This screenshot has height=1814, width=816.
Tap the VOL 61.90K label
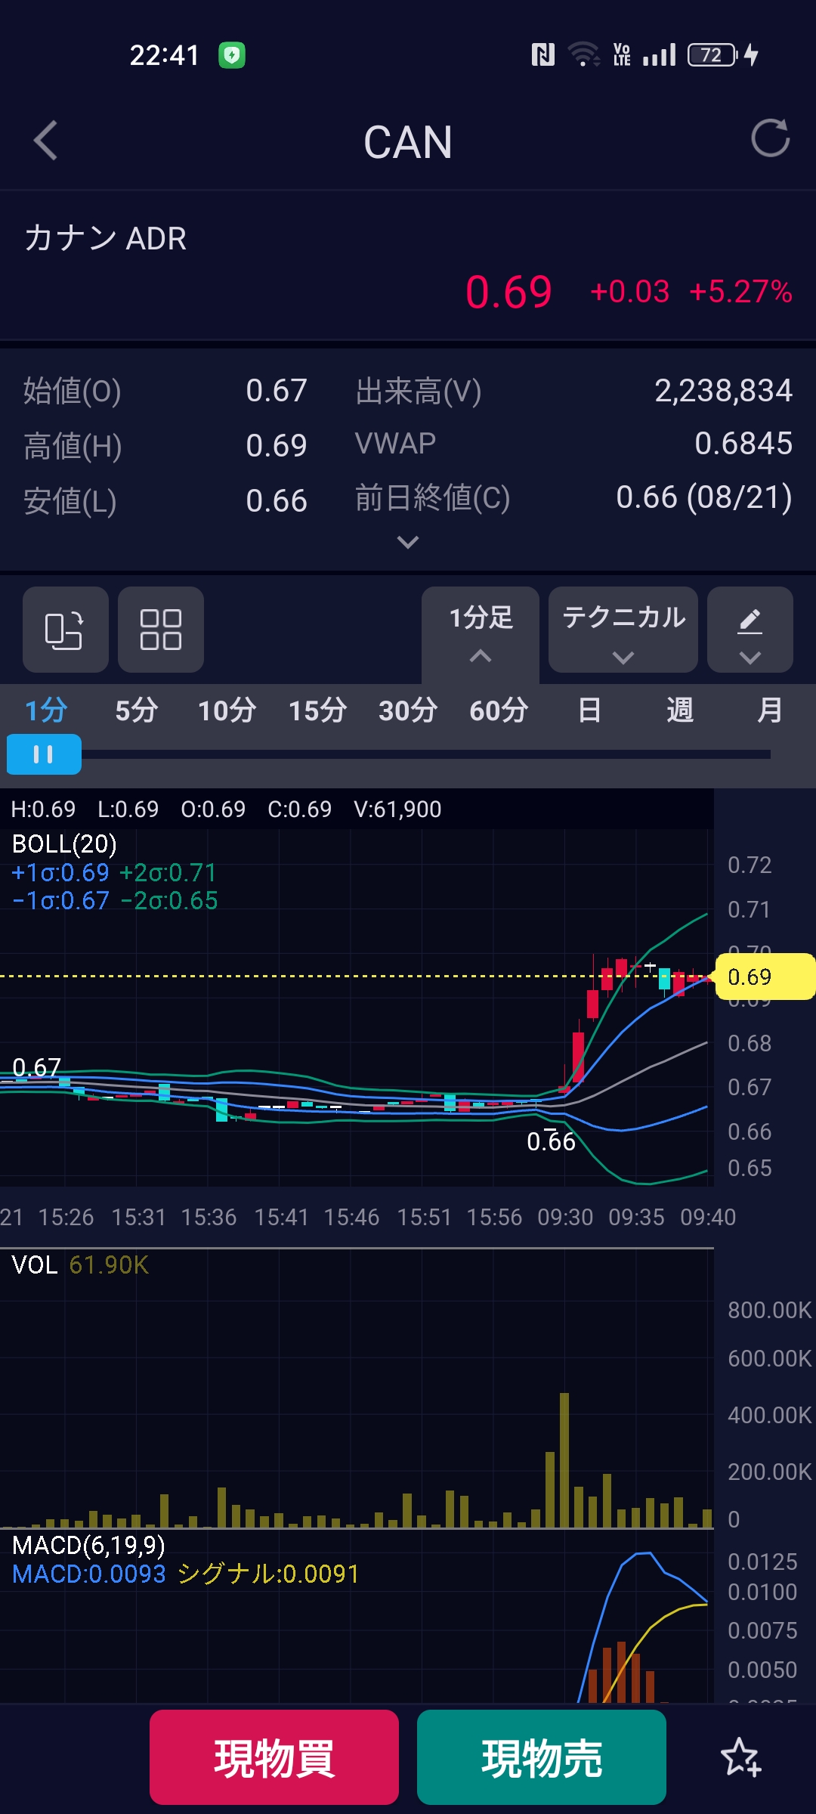coord(80,1265)
